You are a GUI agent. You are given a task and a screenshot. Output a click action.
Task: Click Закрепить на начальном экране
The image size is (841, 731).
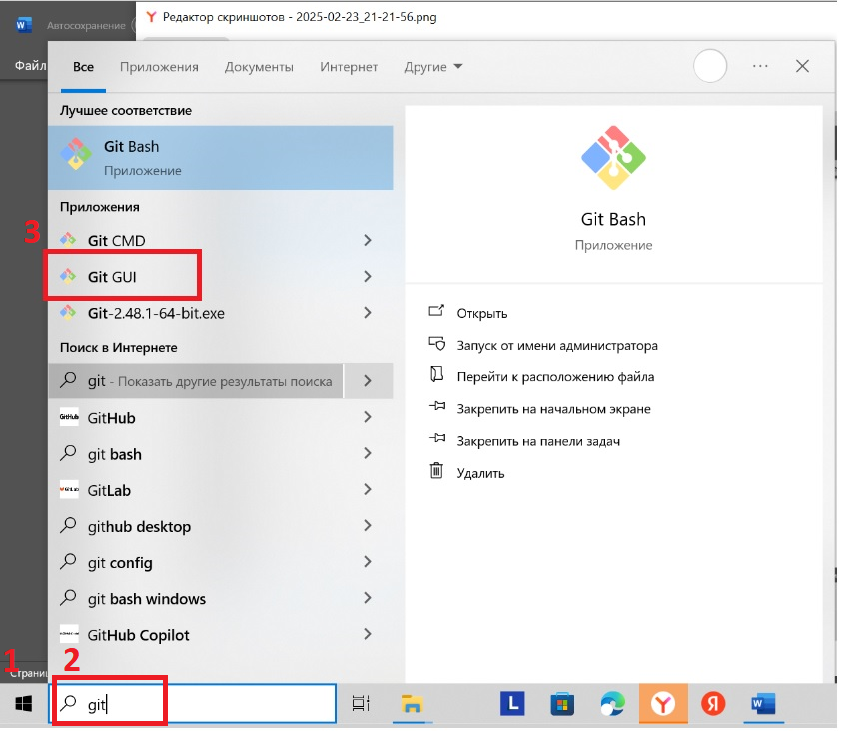pyautogui.click(x=553, y=409)
